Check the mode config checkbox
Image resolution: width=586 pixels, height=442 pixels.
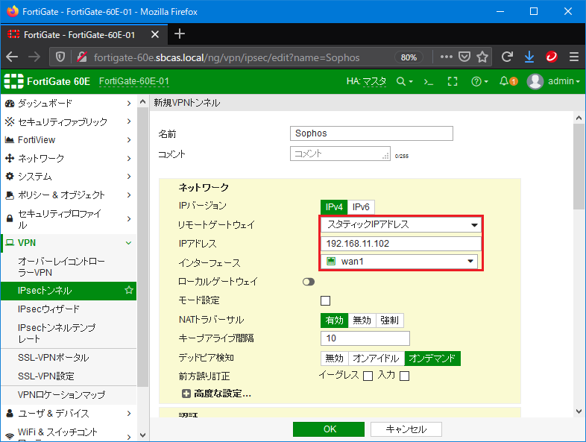(x=326, y=300)
